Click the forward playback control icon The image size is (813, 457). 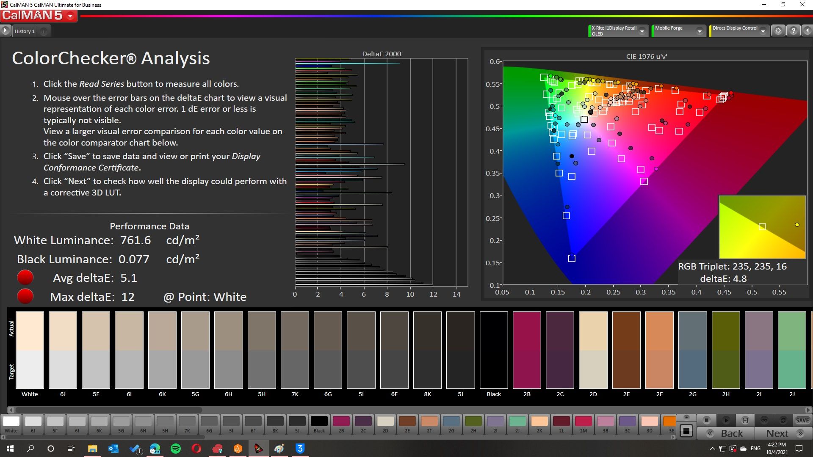click(x=725, y=420)
